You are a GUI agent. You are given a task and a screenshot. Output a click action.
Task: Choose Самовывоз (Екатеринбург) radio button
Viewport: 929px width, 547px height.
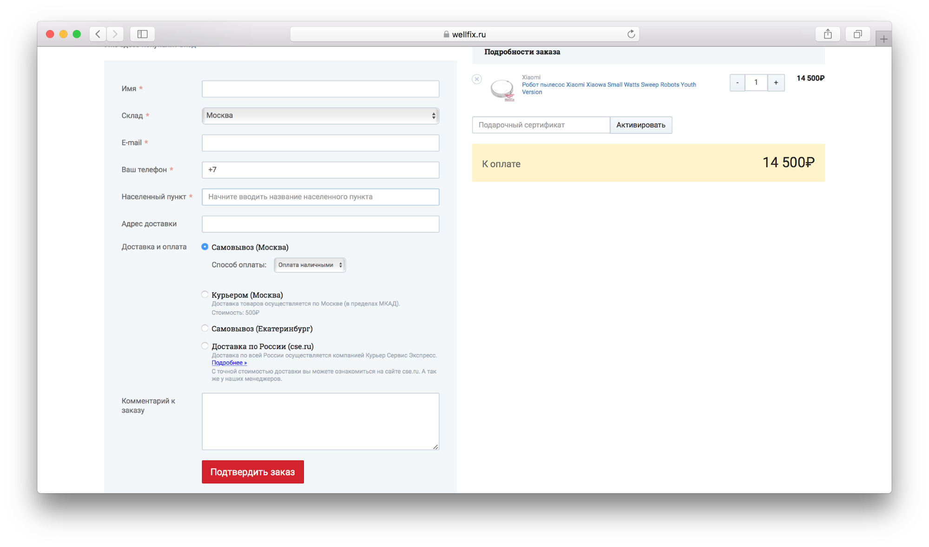[x=205, y=328]
